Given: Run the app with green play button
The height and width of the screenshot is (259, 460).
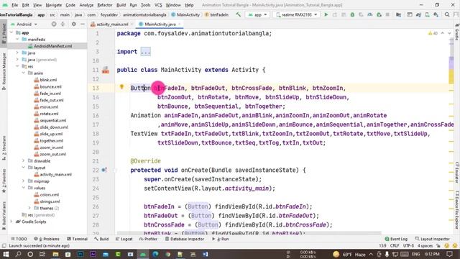Looking at the screenshot, I should (x=326, y=14).
